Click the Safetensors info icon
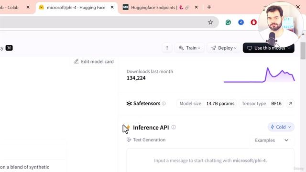306x172 pixels. [x=164, y=104]
